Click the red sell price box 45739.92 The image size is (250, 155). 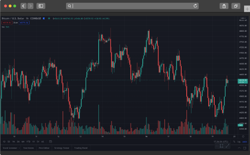[x=7, y=23]
